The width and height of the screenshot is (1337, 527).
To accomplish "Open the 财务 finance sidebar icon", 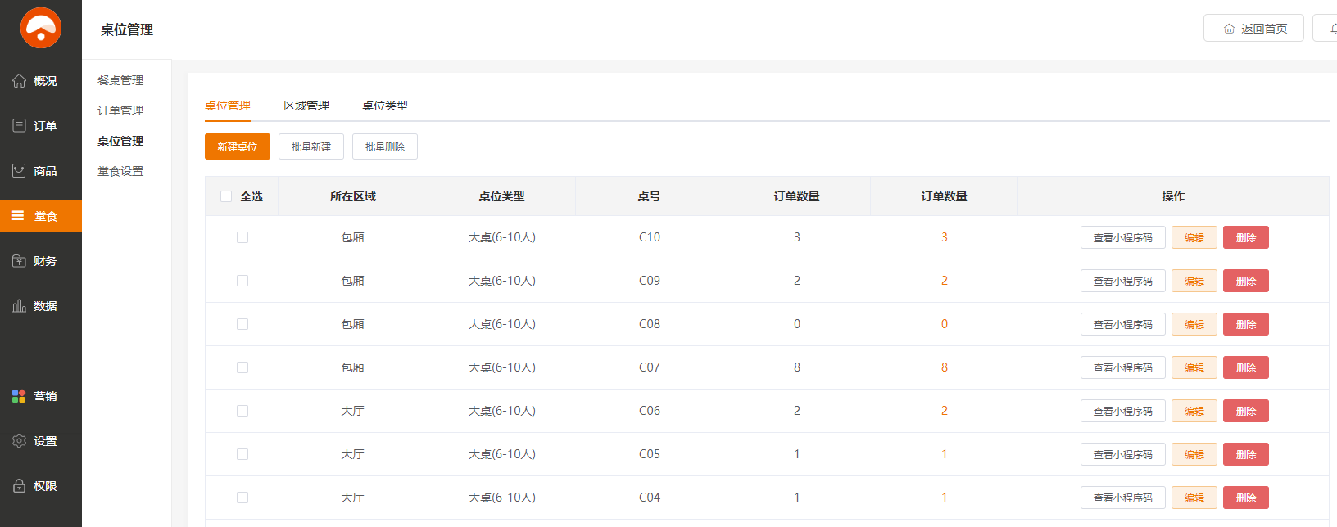I will pos(20,261).
